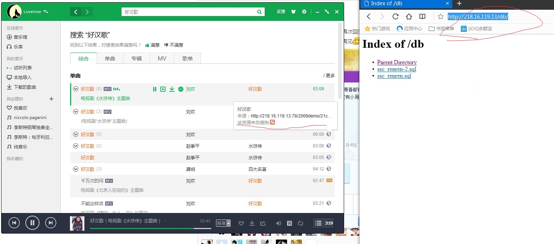Like the current song with the heart icon
554x244 pixels.
click(x=241, y=223)
